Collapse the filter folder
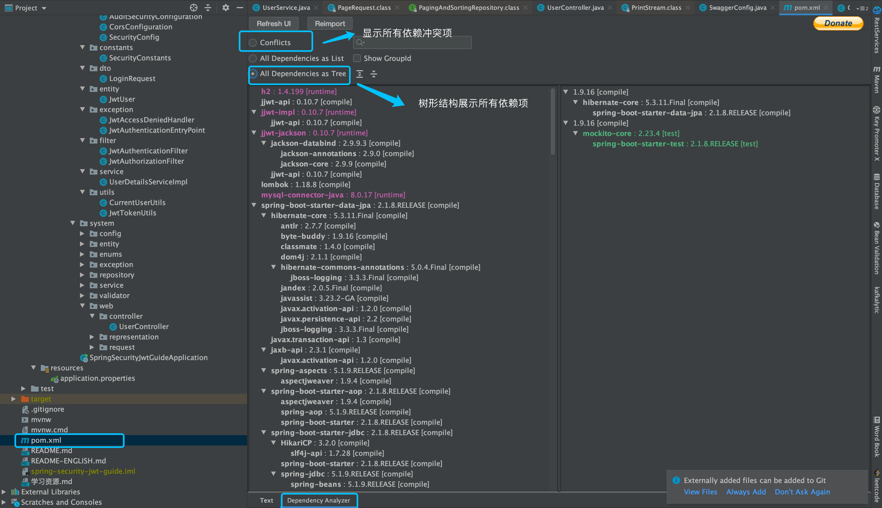Viewport: 882px width, 508px height. (x=82, y=141)
